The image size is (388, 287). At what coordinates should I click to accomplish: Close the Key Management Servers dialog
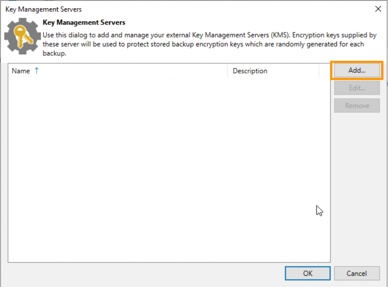378,9
